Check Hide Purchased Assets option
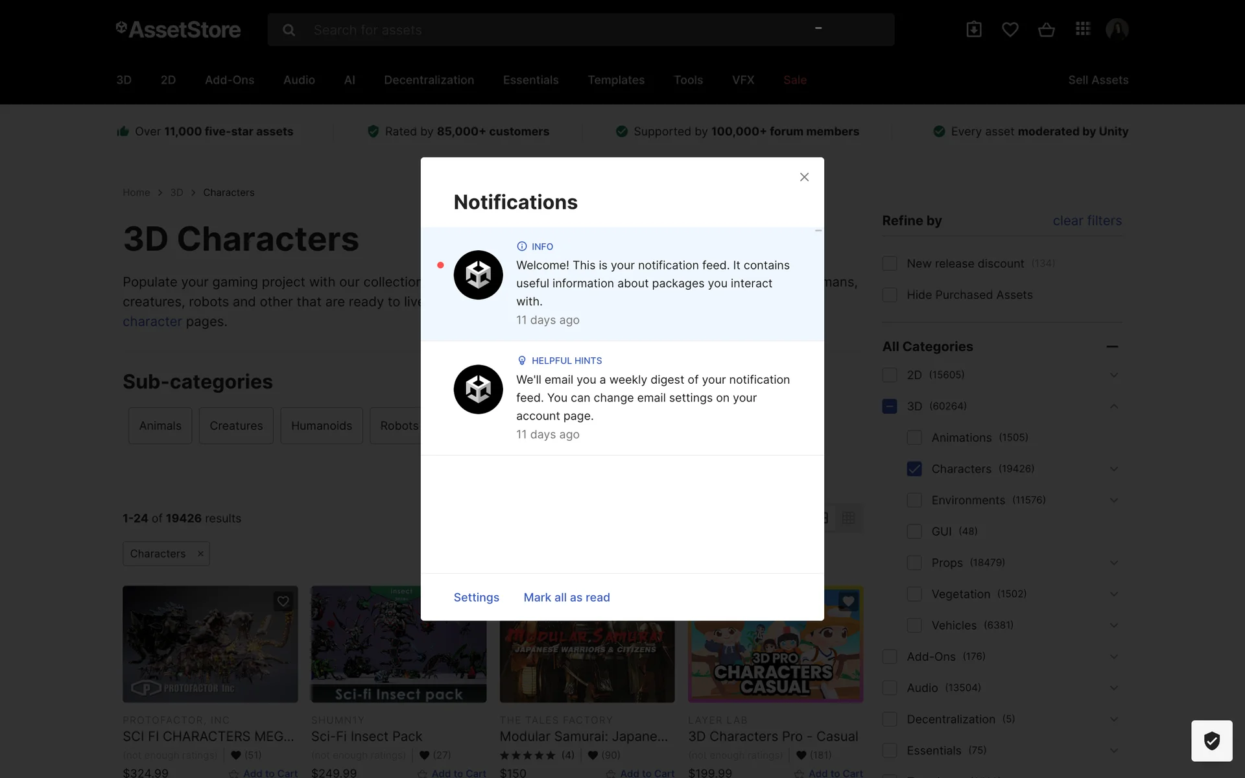1245x778 pixels. pos(890,295)
